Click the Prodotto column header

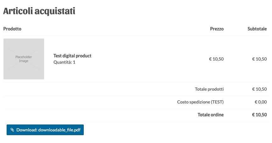(12, 29)
